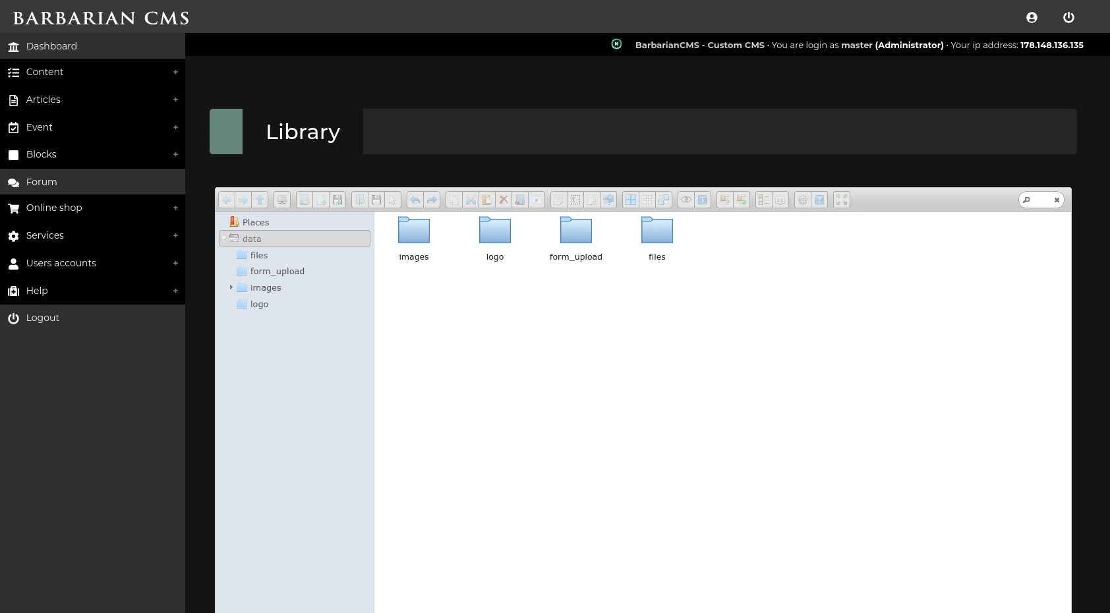This screenshot has width=1110, height=613.
Task: Expand the images folder in tree
Action: pyautogui.click(x=231, y=287)
